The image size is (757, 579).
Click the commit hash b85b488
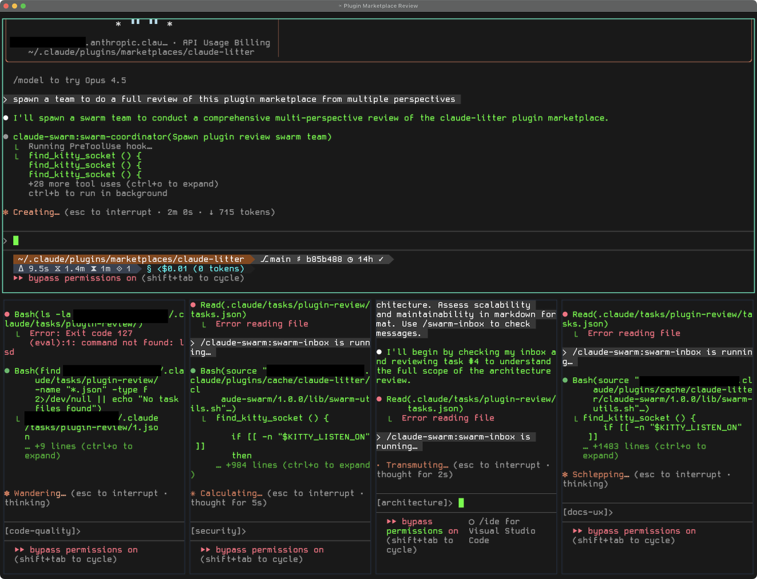point(324,259)
